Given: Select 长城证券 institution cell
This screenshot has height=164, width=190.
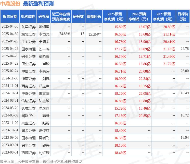Looking at the screenshot, I should 29,108.
